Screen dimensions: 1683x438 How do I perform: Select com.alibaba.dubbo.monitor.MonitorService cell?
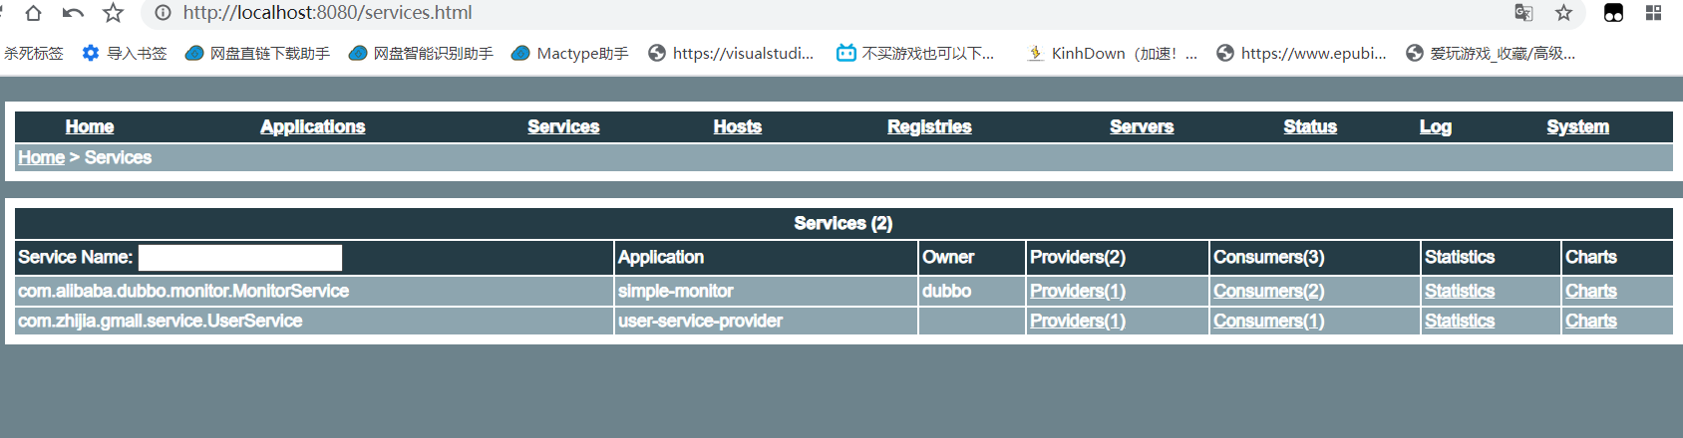(314, 291)
